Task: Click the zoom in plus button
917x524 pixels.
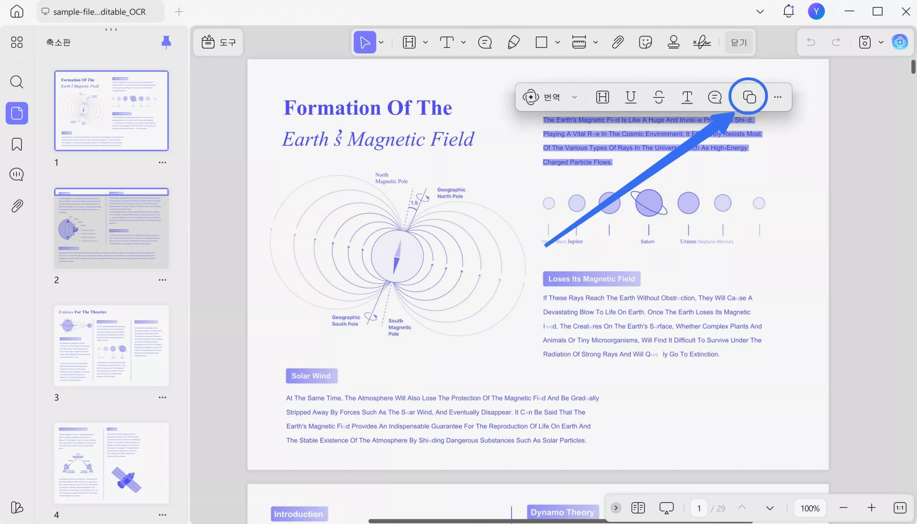Action: [871, 508]
